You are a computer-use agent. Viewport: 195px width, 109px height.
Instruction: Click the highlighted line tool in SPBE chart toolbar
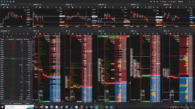[x=150, y=7]
